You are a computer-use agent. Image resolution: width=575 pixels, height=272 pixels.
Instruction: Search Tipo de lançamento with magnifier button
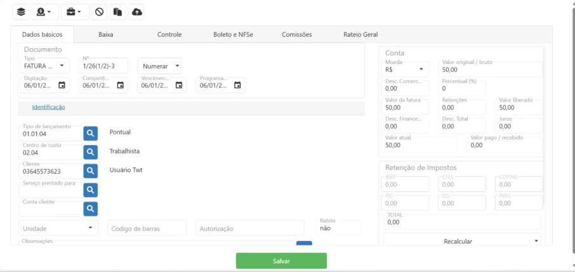(x=90, y=133)
